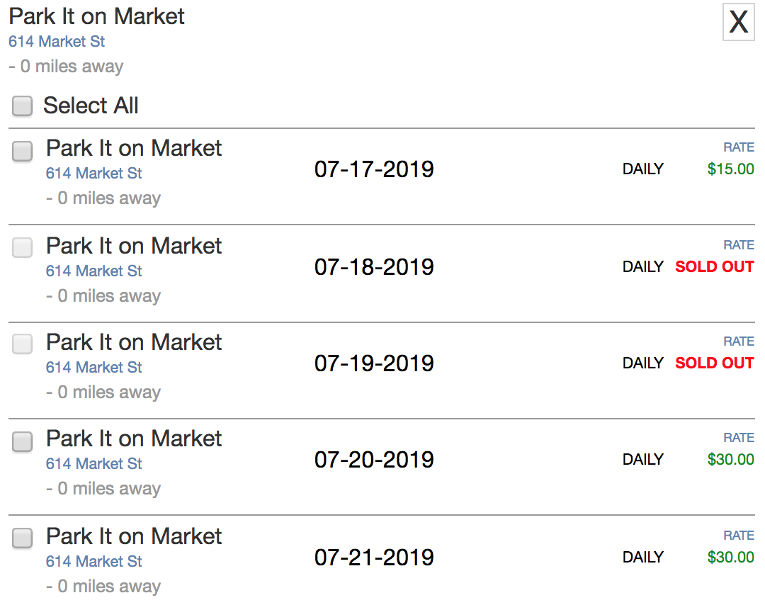The height and width of the screenshot is (605, 765).
Task: Tick the checkbox for 07-17-2019 parking
Action: coord(23,152)
